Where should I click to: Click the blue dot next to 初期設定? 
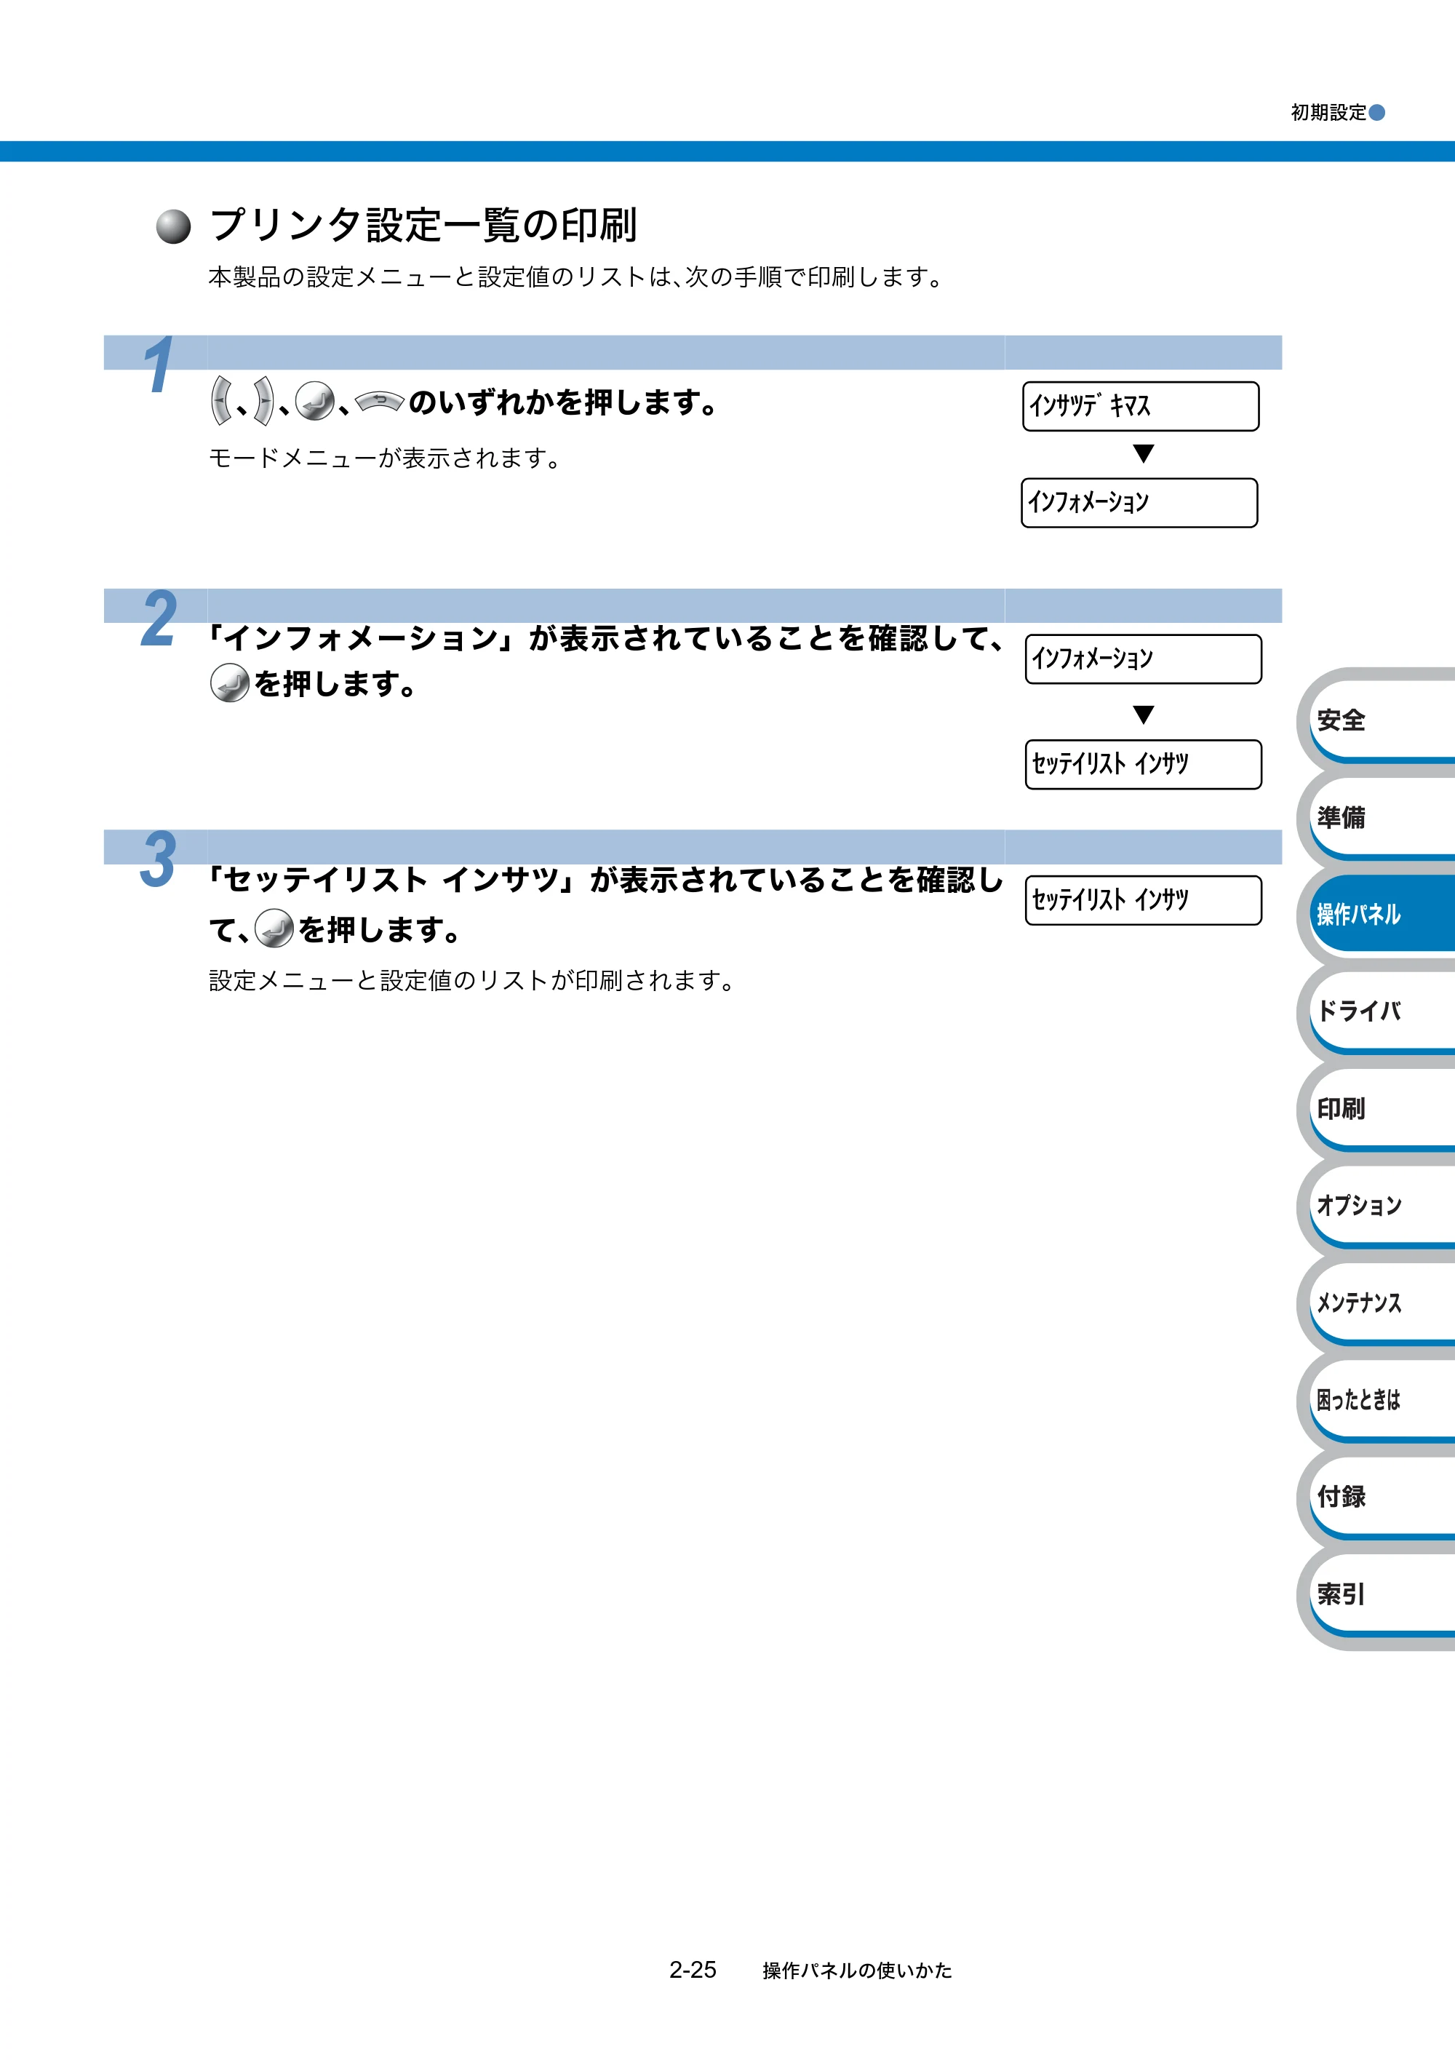coord(1377,113)
